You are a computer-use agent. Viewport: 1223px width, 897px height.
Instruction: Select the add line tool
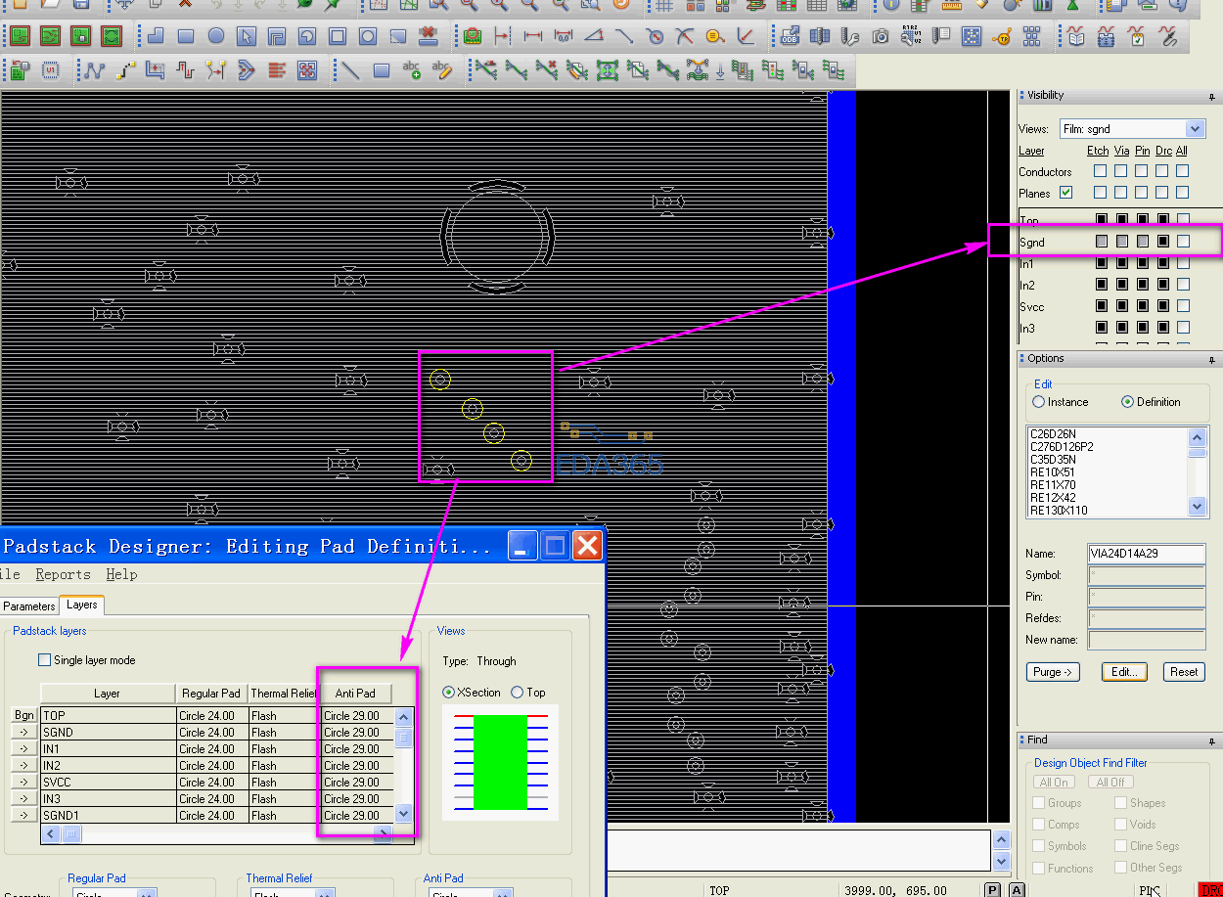coord(350,70)
